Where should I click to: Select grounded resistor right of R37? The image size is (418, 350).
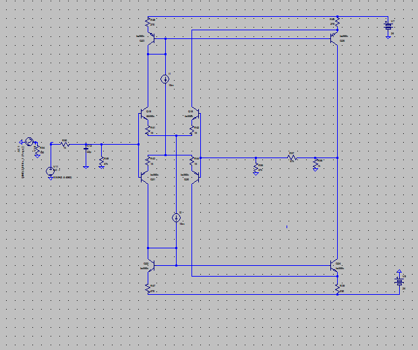316,164
